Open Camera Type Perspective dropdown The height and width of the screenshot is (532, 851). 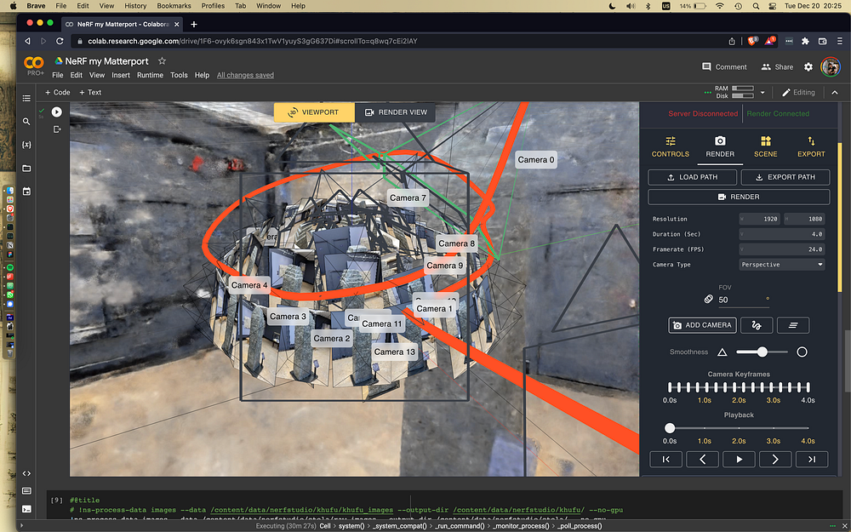click(x=781, y=265)
